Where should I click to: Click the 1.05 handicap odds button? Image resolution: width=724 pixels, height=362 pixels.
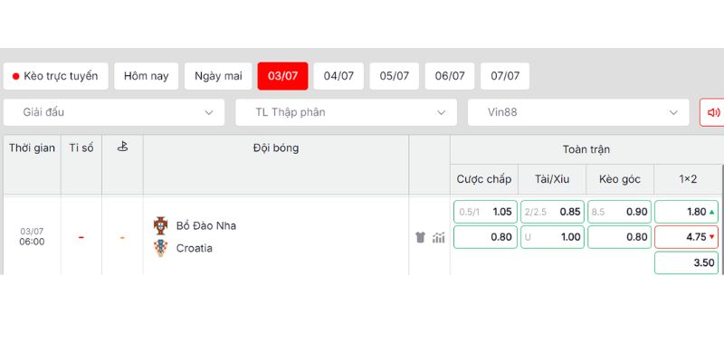(x=485, y=212)
